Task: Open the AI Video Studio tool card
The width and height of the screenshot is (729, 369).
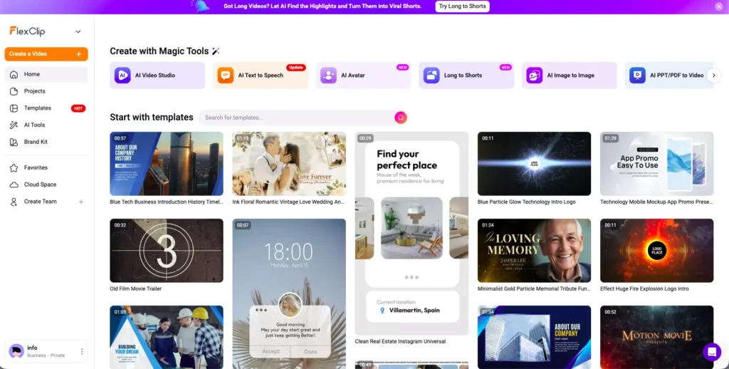Action: [x=157, y=76]
